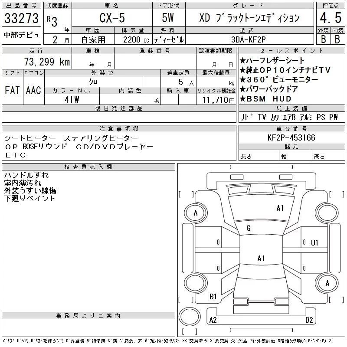Select the 41W color number
The height and width of the screenshot is (347, 347).
pyautogui.click(x=72, y=100)
